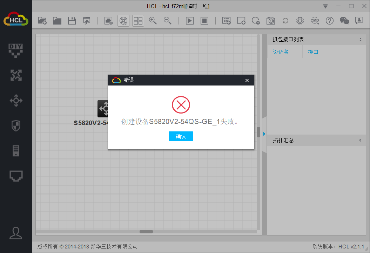The image size is (370, 253).
Task: Click the canvas horizontal scrollbar thumb
Action: pos(146,232)
